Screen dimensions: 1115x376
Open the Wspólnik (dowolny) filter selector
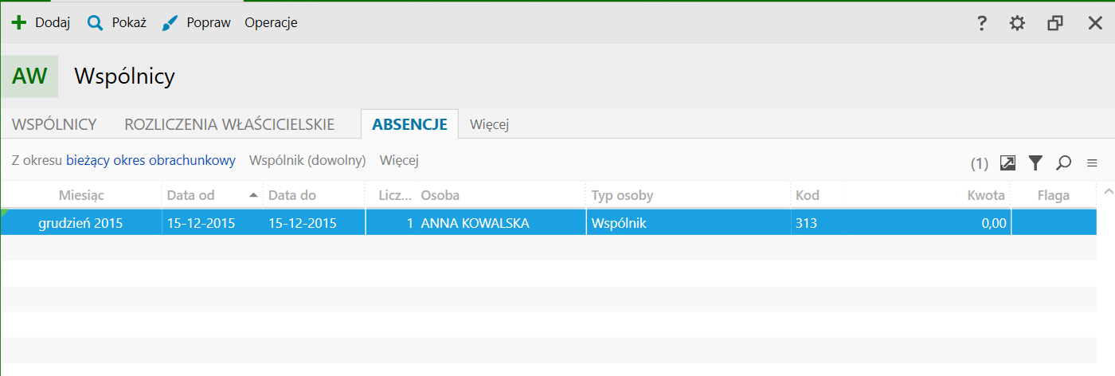click(307, 161)
